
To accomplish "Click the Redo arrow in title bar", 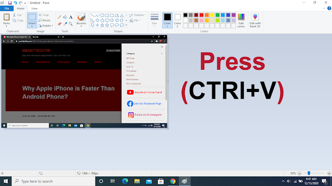I will 21,3.
